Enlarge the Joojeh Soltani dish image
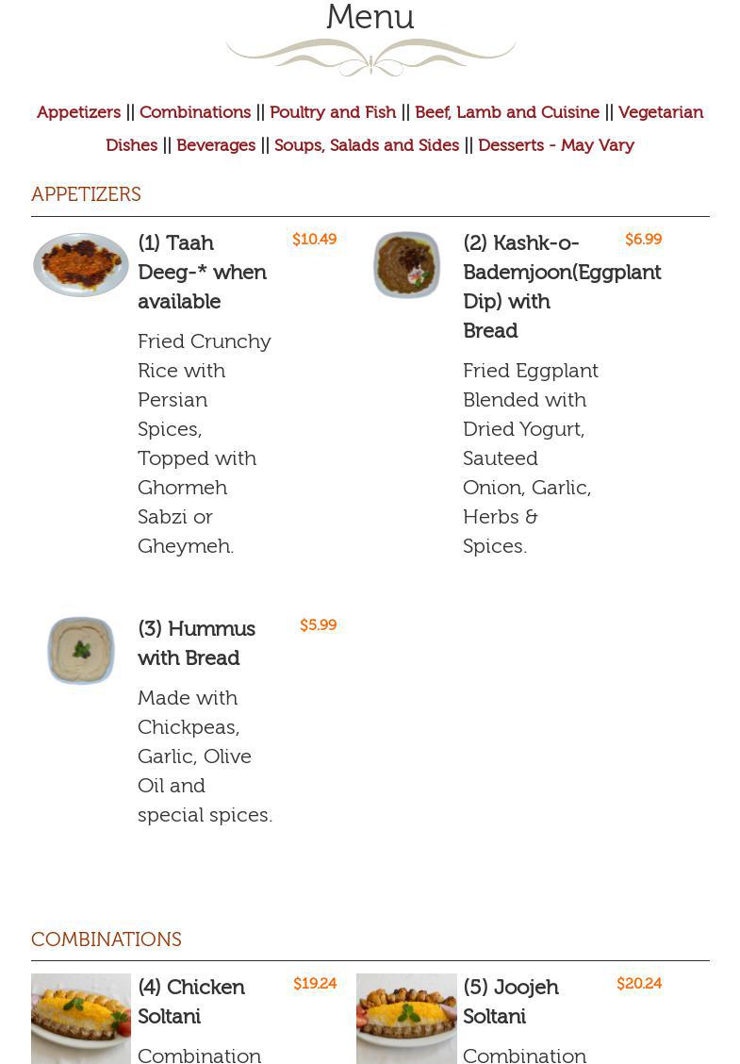Viewport: 740px width, 1064px height. pos(406,1019)
